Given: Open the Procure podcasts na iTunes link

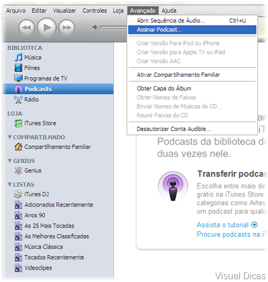Looking at the screenshot, I should pyautogui.click(x=232, y=235).
